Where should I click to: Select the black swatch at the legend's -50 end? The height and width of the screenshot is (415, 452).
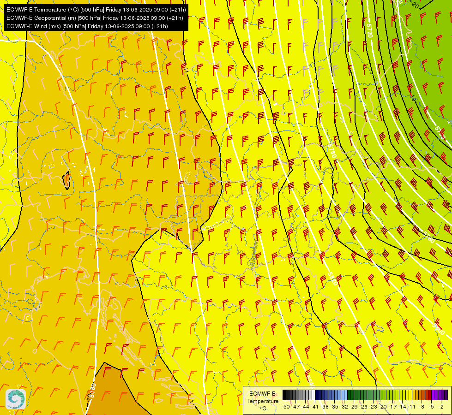(x=284, y=395)
